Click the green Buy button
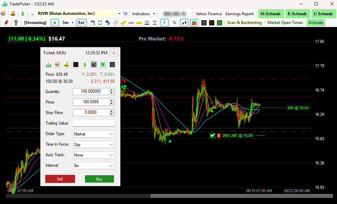Image resolution: width=337 pixels, height=204 pixels. pos(99,179)
